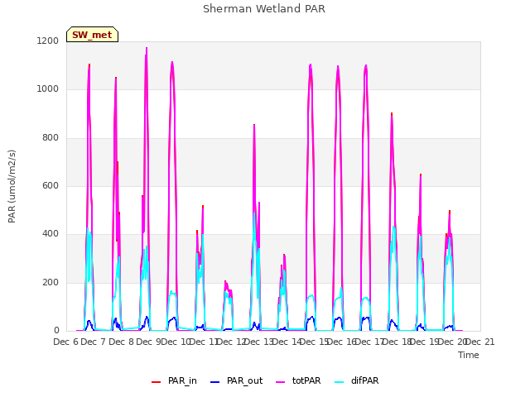
Task: Click the 600 y-axis tick label
Action: (x=51, y=185)
